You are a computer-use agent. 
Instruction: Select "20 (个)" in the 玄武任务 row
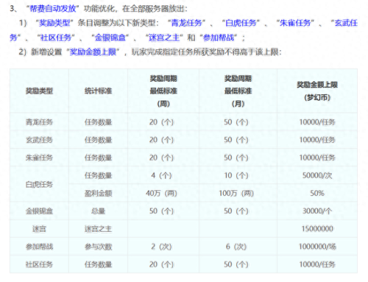(x=161, y=140)
